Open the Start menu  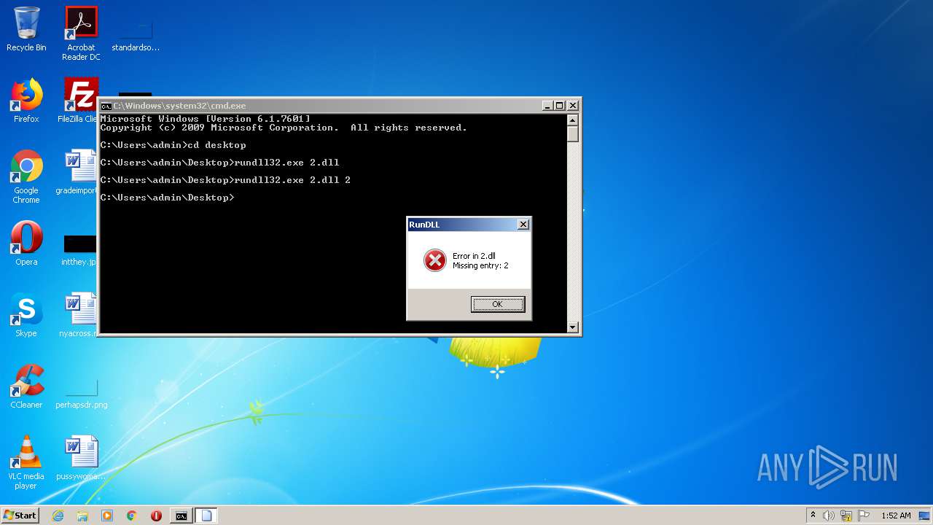tap(20, 515)
